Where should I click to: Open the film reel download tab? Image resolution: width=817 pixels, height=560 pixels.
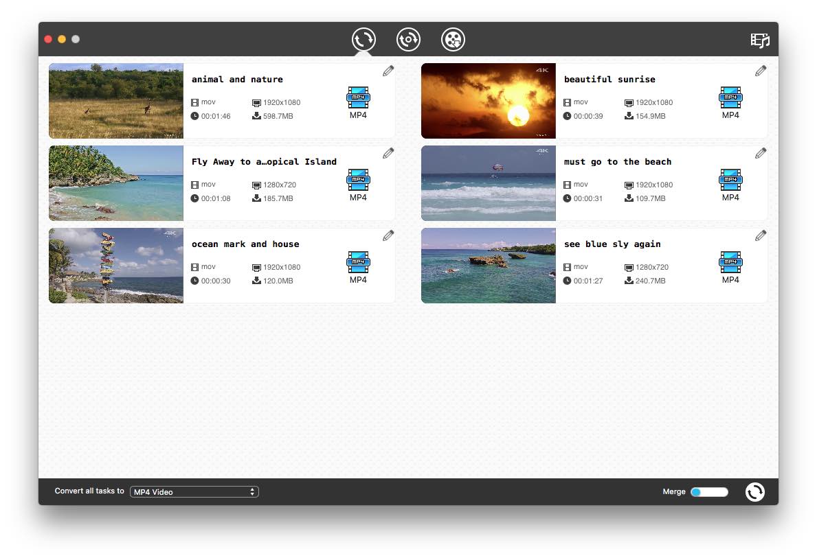pyautogui.click(x=453, y=39)
